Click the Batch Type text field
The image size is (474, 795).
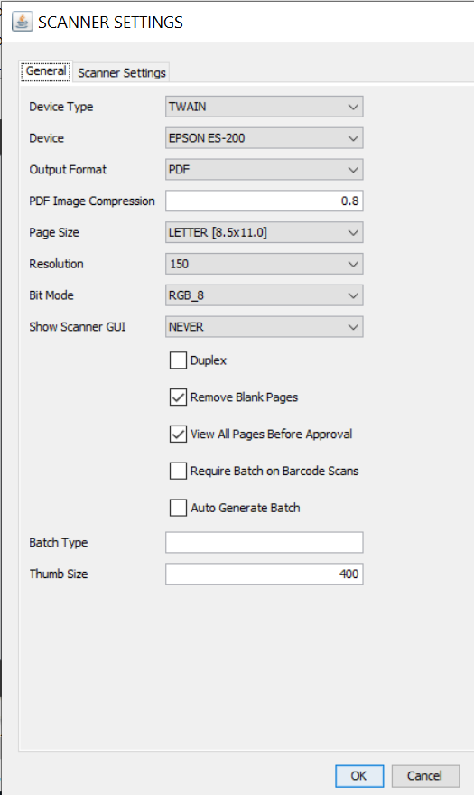pos(265,543)
